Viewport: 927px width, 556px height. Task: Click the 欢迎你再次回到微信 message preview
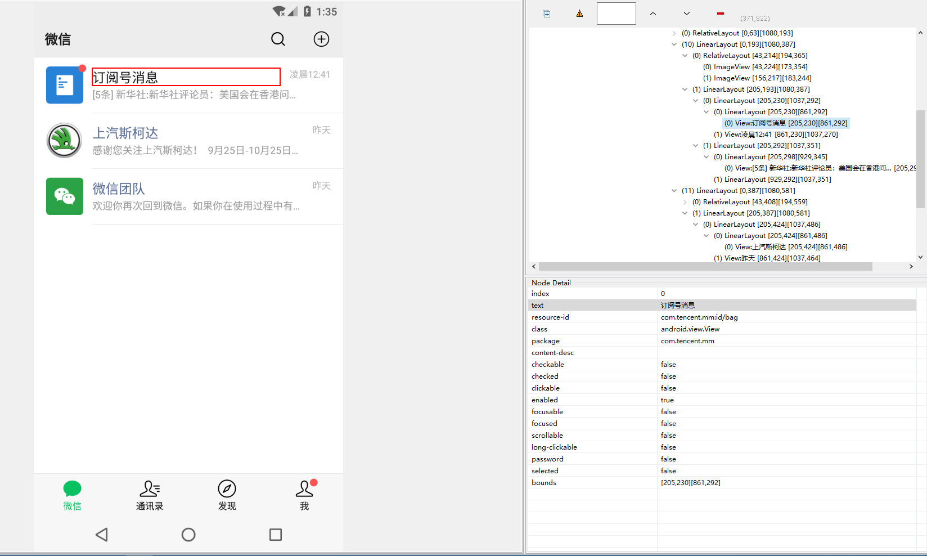pos(196,206)
